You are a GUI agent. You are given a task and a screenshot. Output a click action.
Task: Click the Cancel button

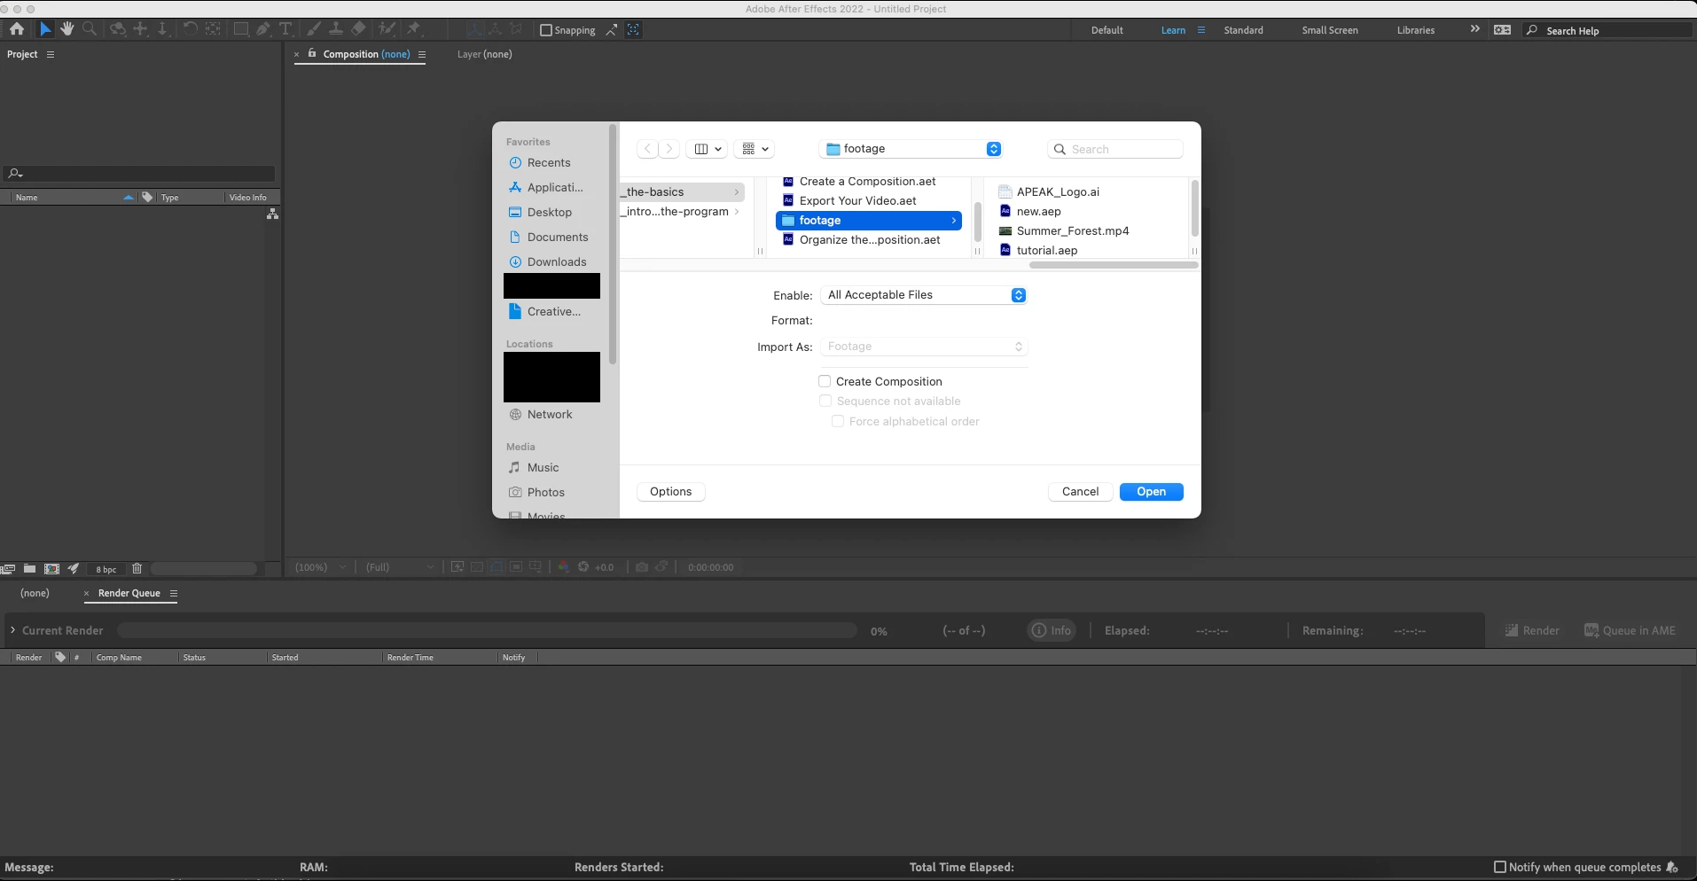[x=1080, y=492]
